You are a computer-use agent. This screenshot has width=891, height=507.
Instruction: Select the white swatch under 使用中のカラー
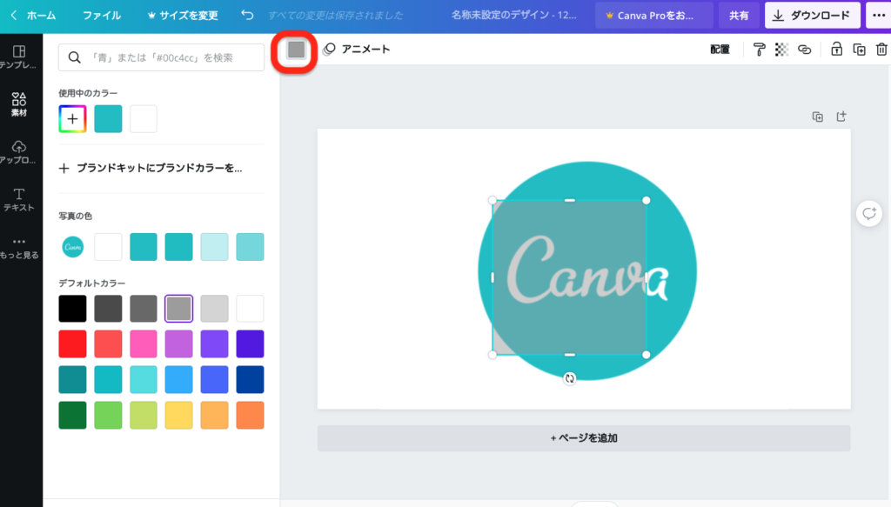click(x=144, y=118)
